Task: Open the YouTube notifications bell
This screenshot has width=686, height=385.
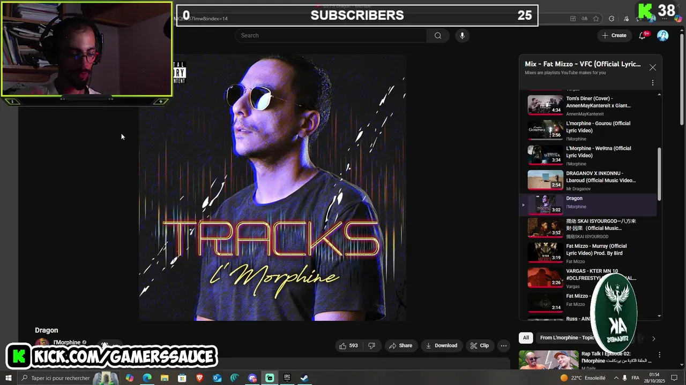Action: (x=642, y=35)
